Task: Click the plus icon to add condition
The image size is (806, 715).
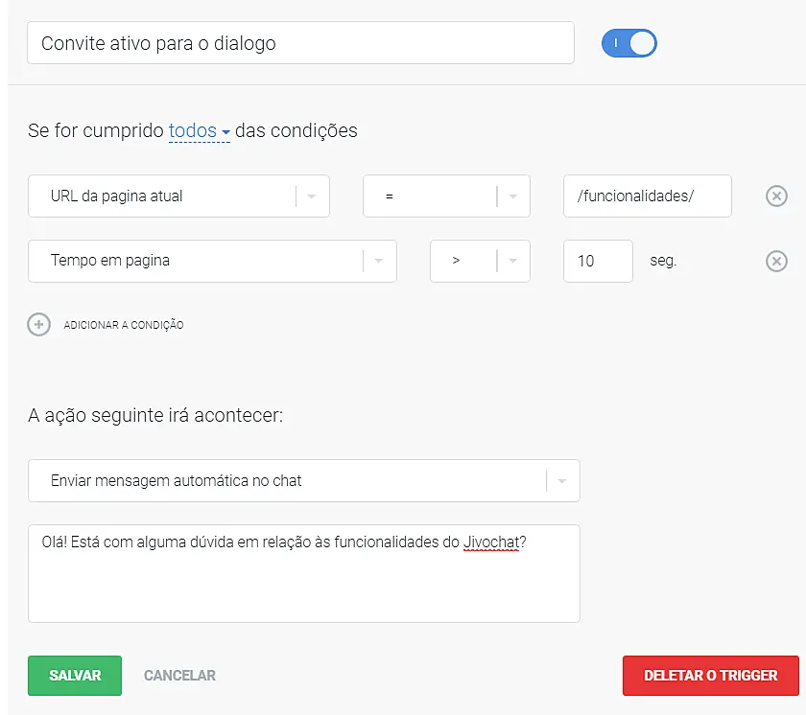Action: pos(38,324)
